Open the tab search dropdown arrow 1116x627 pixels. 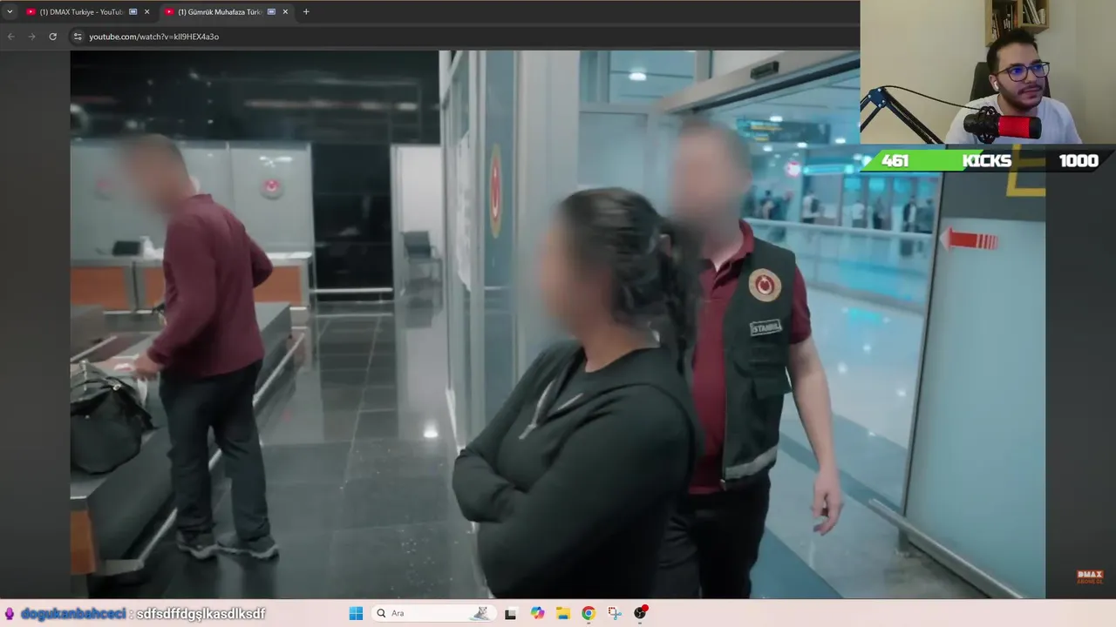click(x=10, y=12)
